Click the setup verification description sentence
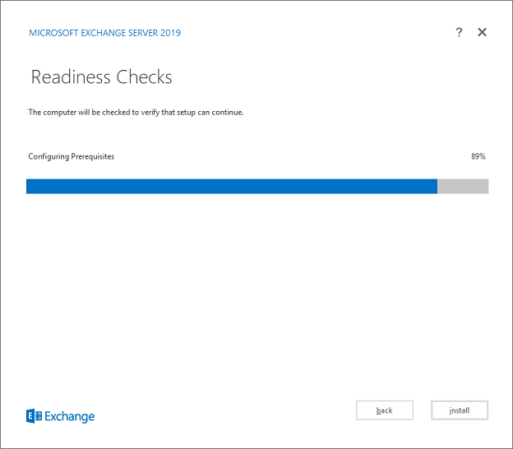The height and width of the screenshot is (449, 513). (x=136, y=112)
